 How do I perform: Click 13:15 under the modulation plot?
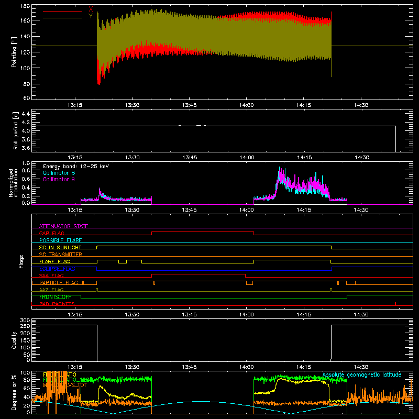point(75,210)
